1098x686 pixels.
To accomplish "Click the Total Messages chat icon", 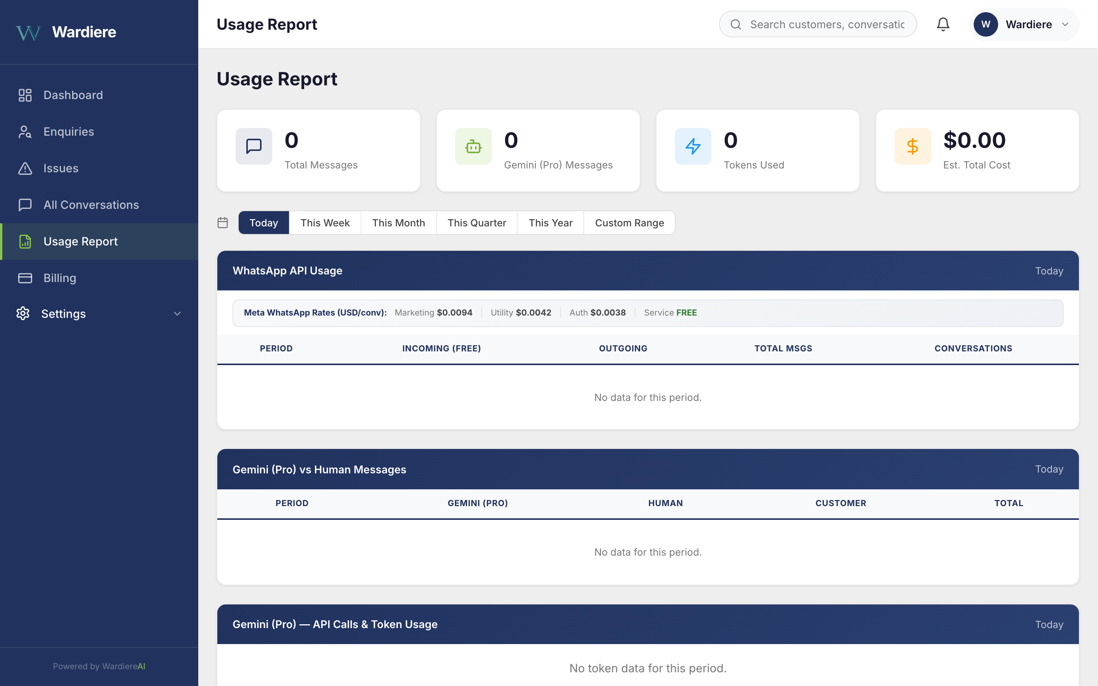I will (254, 146).
